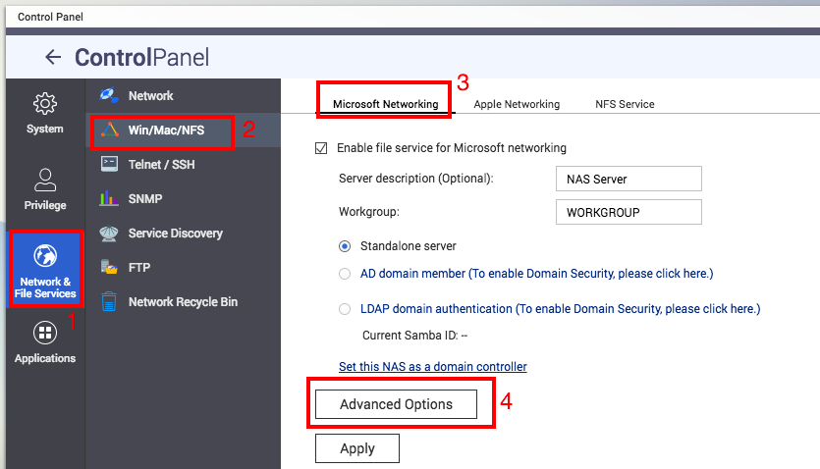The image size is (820, 469).
Task: Select the FTP icon
Action: (110, 268)
